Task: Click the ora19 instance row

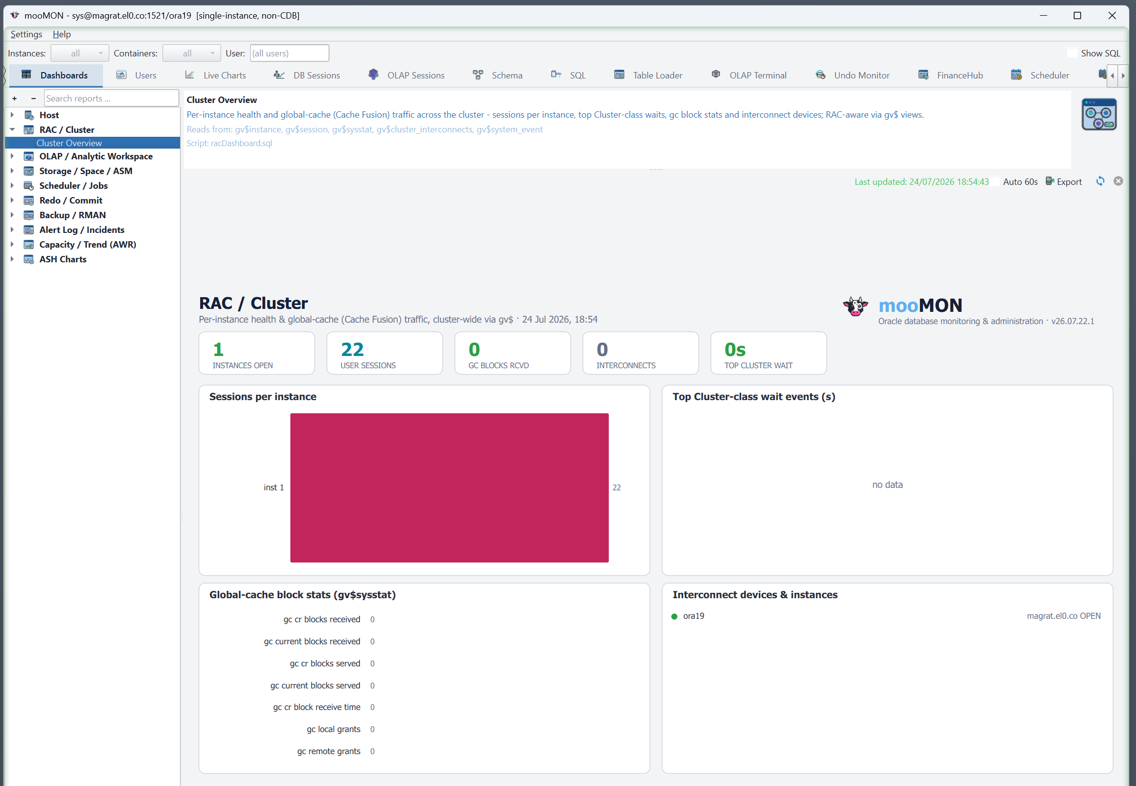Action: pos(887,616)
